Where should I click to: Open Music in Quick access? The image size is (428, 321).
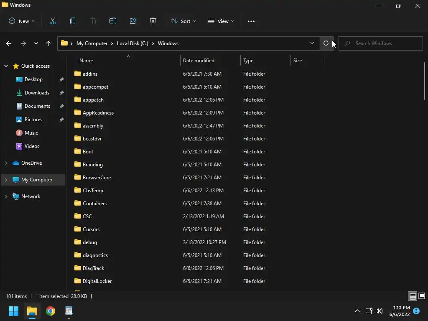[x=31, y=133]
